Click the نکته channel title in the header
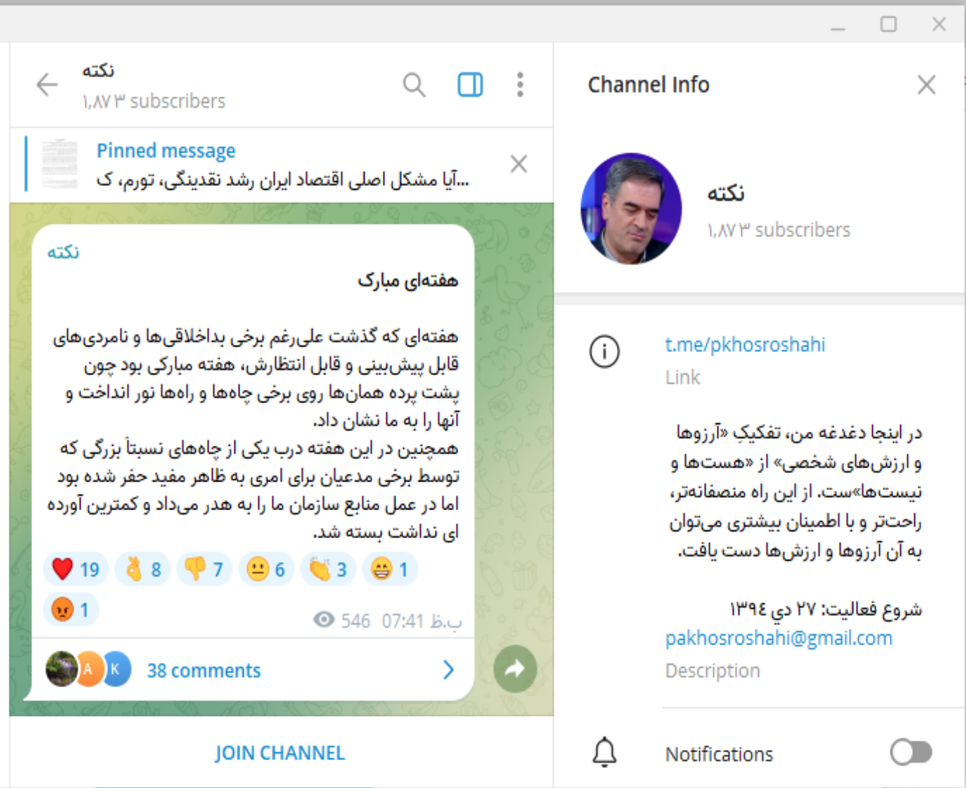 [x=97, y=70]
